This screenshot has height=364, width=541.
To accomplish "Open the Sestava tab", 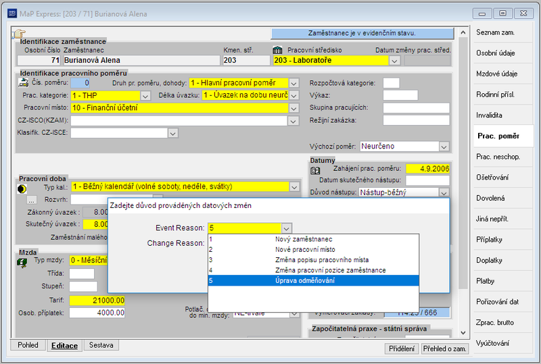I will point(101,345).
